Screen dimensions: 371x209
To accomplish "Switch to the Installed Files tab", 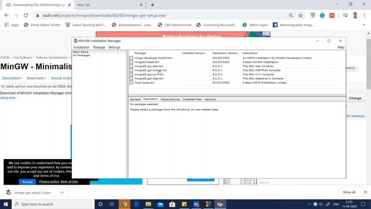I will [x=192, y=99].
